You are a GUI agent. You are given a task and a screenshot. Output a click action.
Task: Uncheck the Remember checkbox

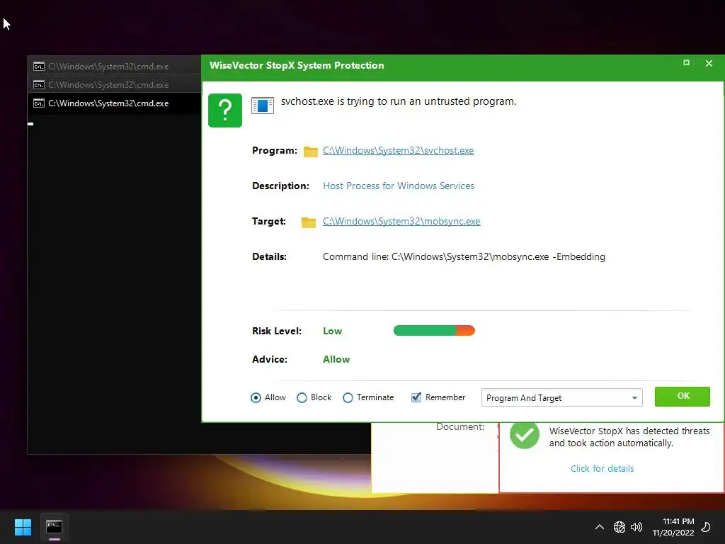pos(416,397)
